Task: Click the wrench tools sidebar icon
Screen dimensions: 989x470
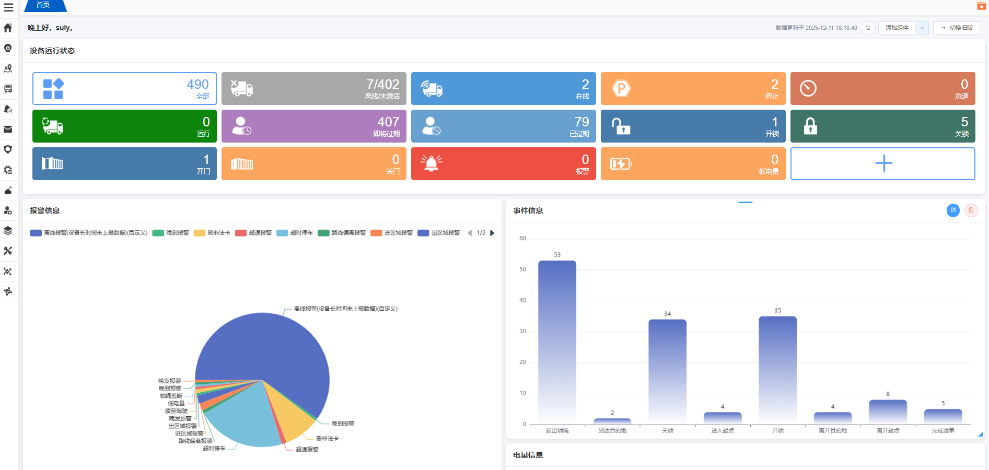Action: pyautogui.click(x=8, y=251)
